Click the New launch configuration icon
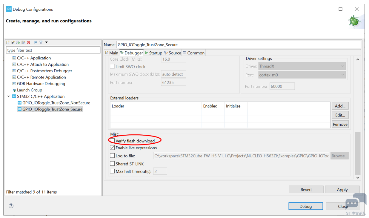The width and height of the screenshot is (369, 218). click(x=8, y=42)
